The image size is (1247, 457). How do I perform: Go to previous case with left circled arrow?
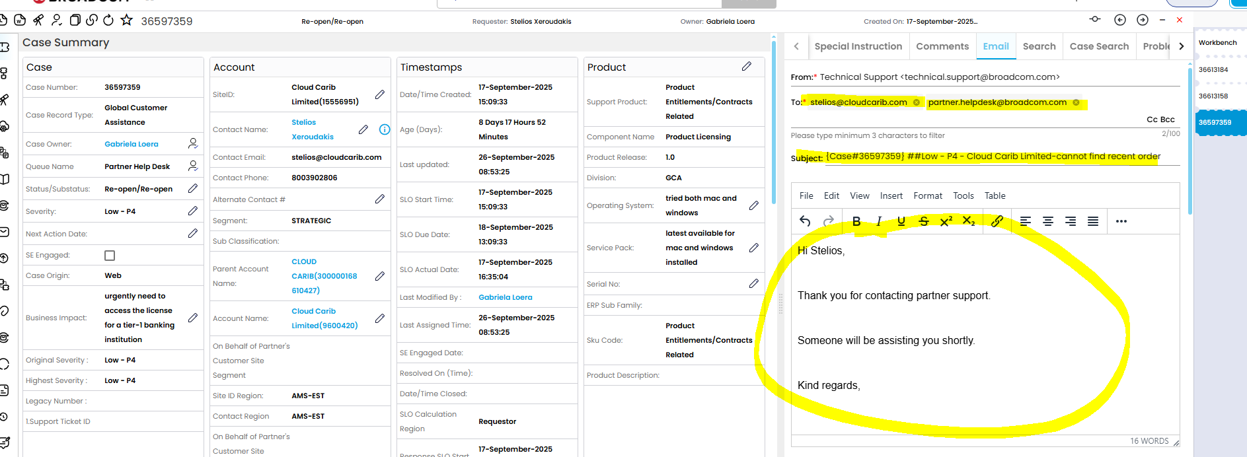tap(1119, 20)
